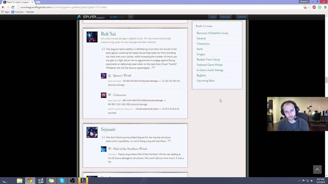Close the Patch 5.2 notes tab

point(32,2)
